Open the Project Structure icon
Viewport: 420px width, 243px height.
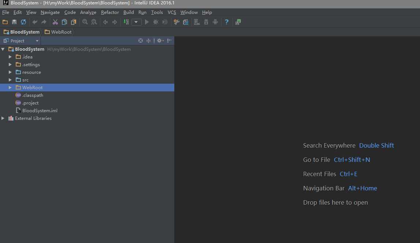click(x=186, y=22)
